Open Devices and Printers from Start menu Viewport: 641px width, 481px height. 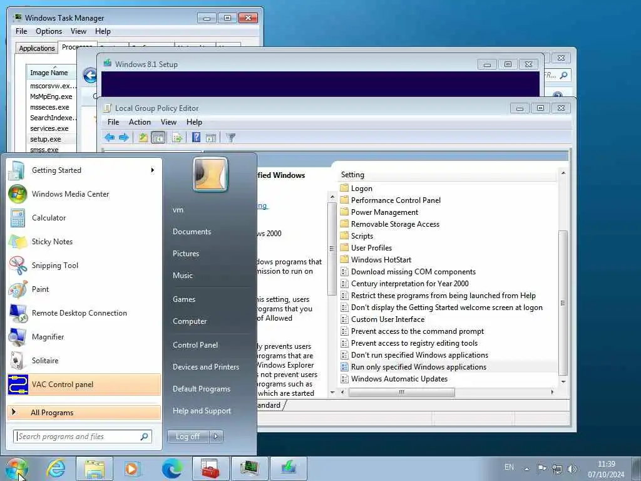[205, 367]
